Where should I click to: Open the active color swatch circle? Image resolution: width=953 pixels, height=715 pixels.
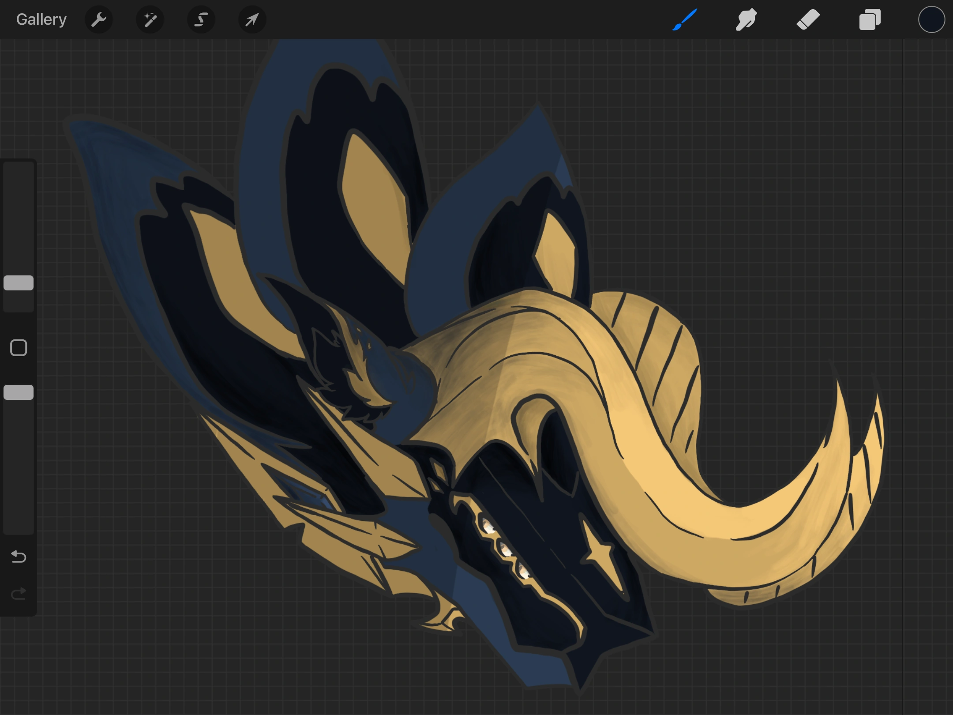[931, 19]
